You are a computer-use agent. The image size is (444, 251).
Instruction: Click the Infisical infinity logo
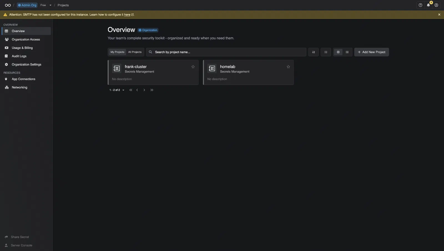pyautogui.click(x=8, y=5)
